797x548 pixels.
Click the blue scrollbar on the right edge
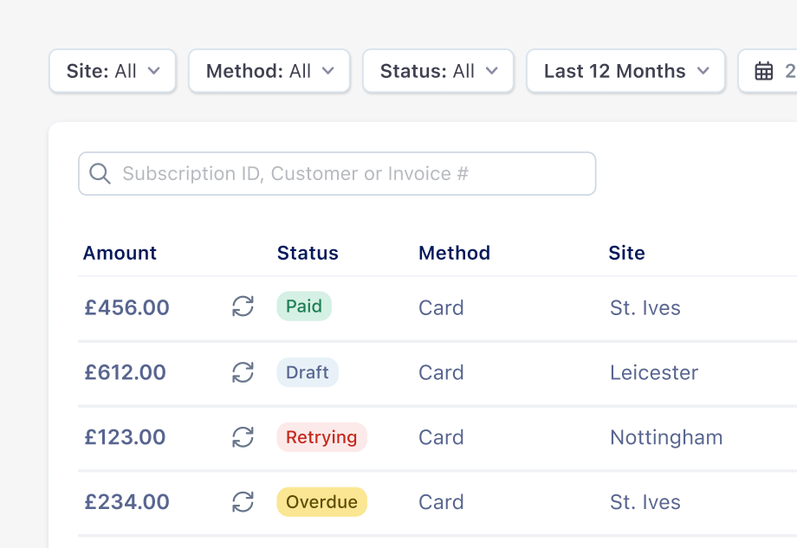click(794, 346)
